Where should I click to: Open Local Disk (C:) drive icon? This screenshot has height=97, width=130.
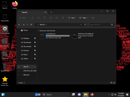(x=42, y=36)
